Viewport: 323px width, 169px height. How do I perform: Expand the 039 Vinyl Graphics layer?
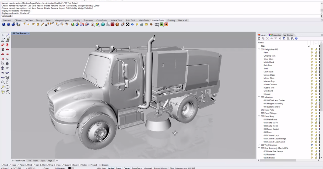(x=259, y=145)
